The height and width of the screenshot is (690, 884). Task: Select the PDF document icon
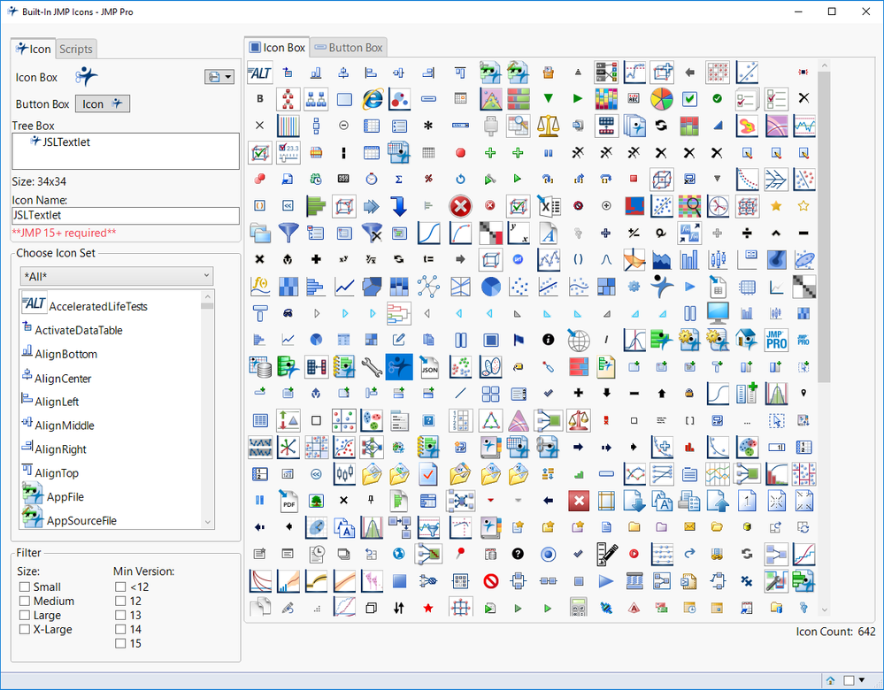(x=288, y=502)
